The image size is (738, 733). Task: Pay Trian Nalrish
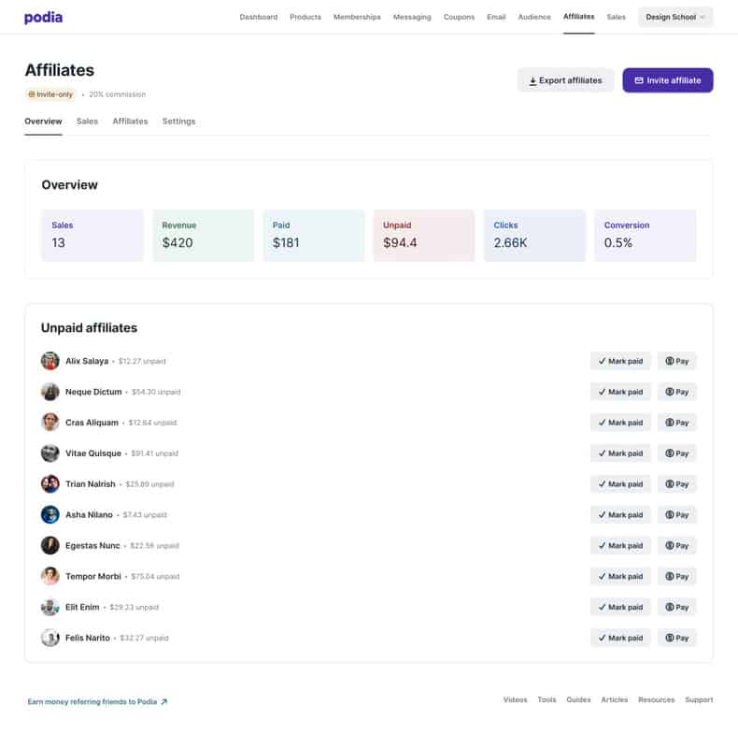[x=677, y=483]
